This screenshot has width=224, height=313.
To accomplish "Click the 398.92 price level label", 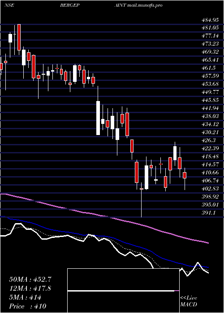I will [x=210, y=197].
